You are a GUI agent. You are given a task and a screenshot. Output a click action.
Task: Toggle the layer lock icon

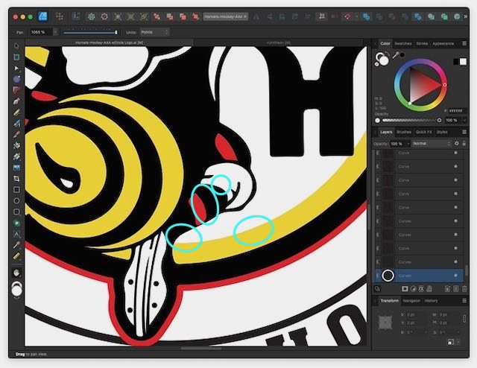coord(464,143)
